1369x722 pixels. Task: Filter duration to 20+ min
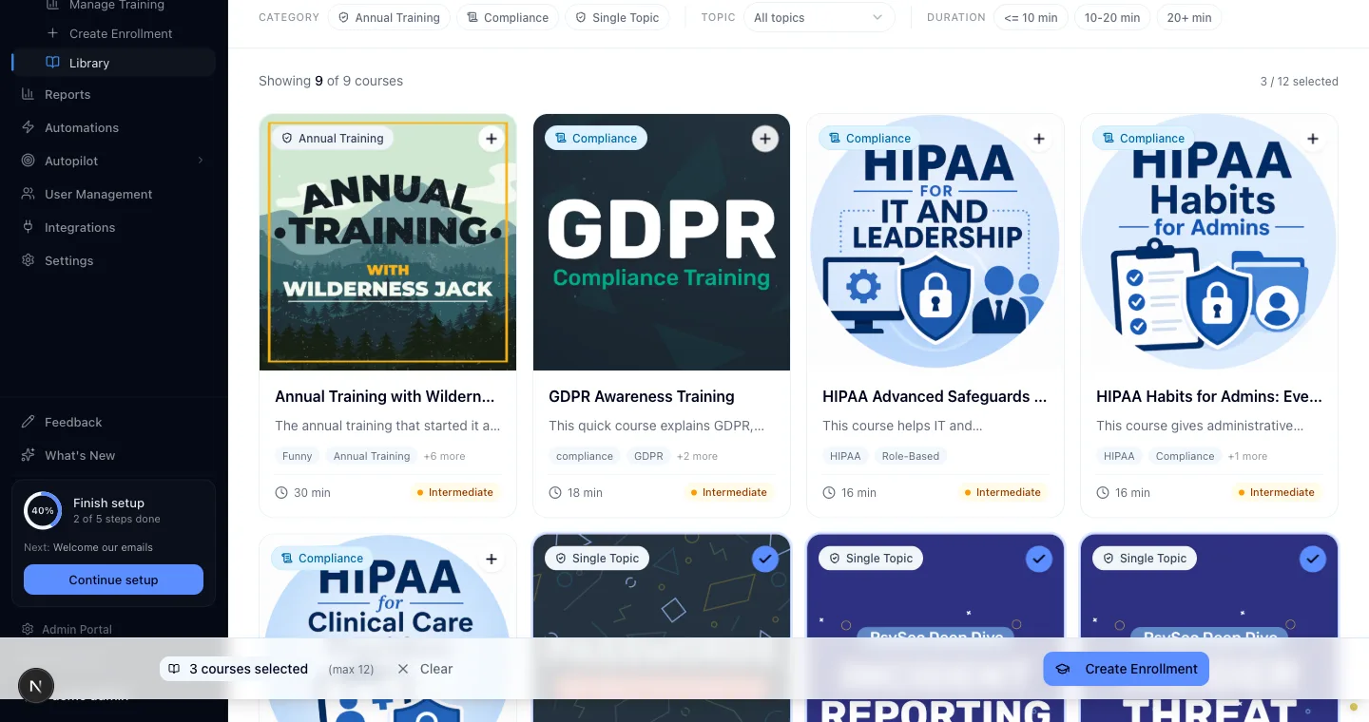coord(1189,17)
